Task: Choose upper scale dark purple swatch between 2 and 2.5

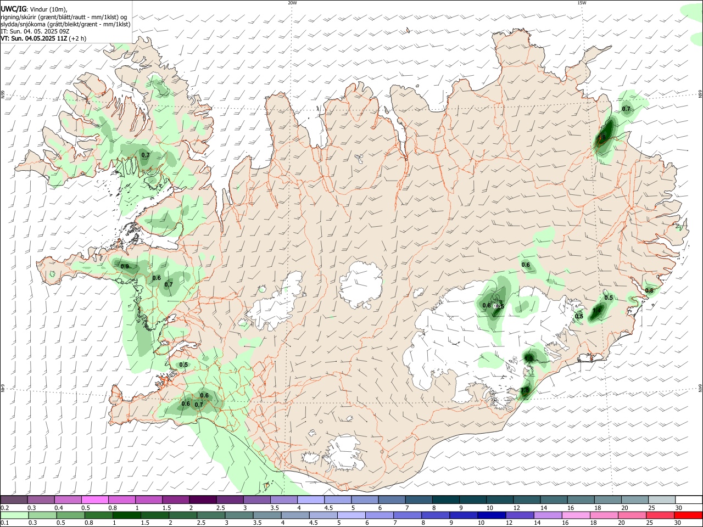Action: tap(203, 500)
